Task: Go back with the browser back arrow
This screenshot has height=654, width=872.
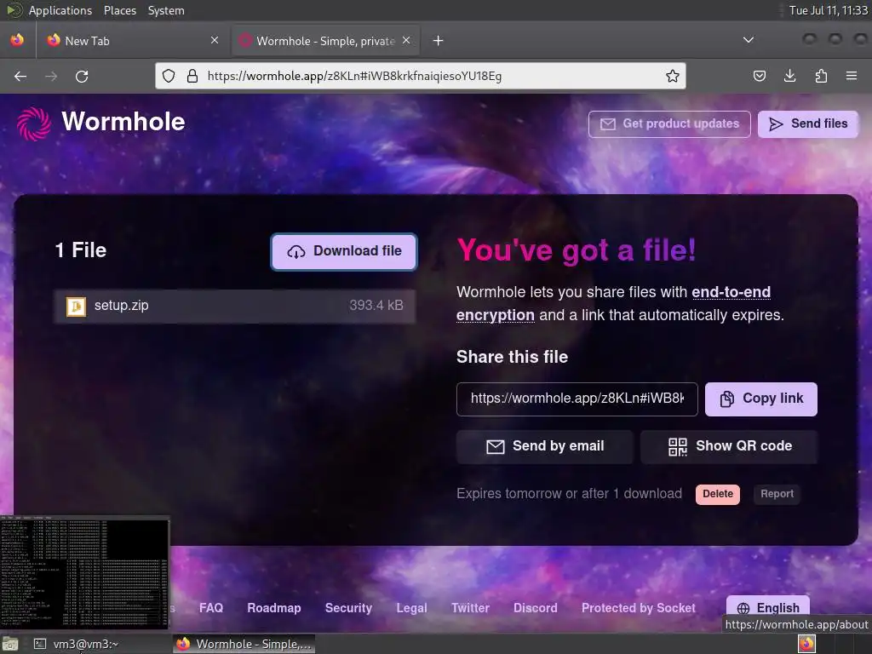Action: (20, 76)
